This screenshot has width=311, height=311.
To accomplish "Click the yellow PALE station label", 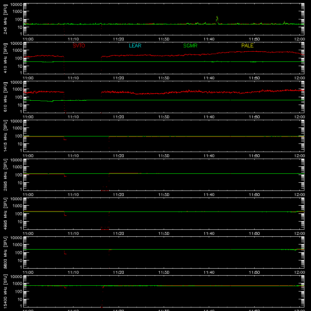I will [x=247, y=45].
